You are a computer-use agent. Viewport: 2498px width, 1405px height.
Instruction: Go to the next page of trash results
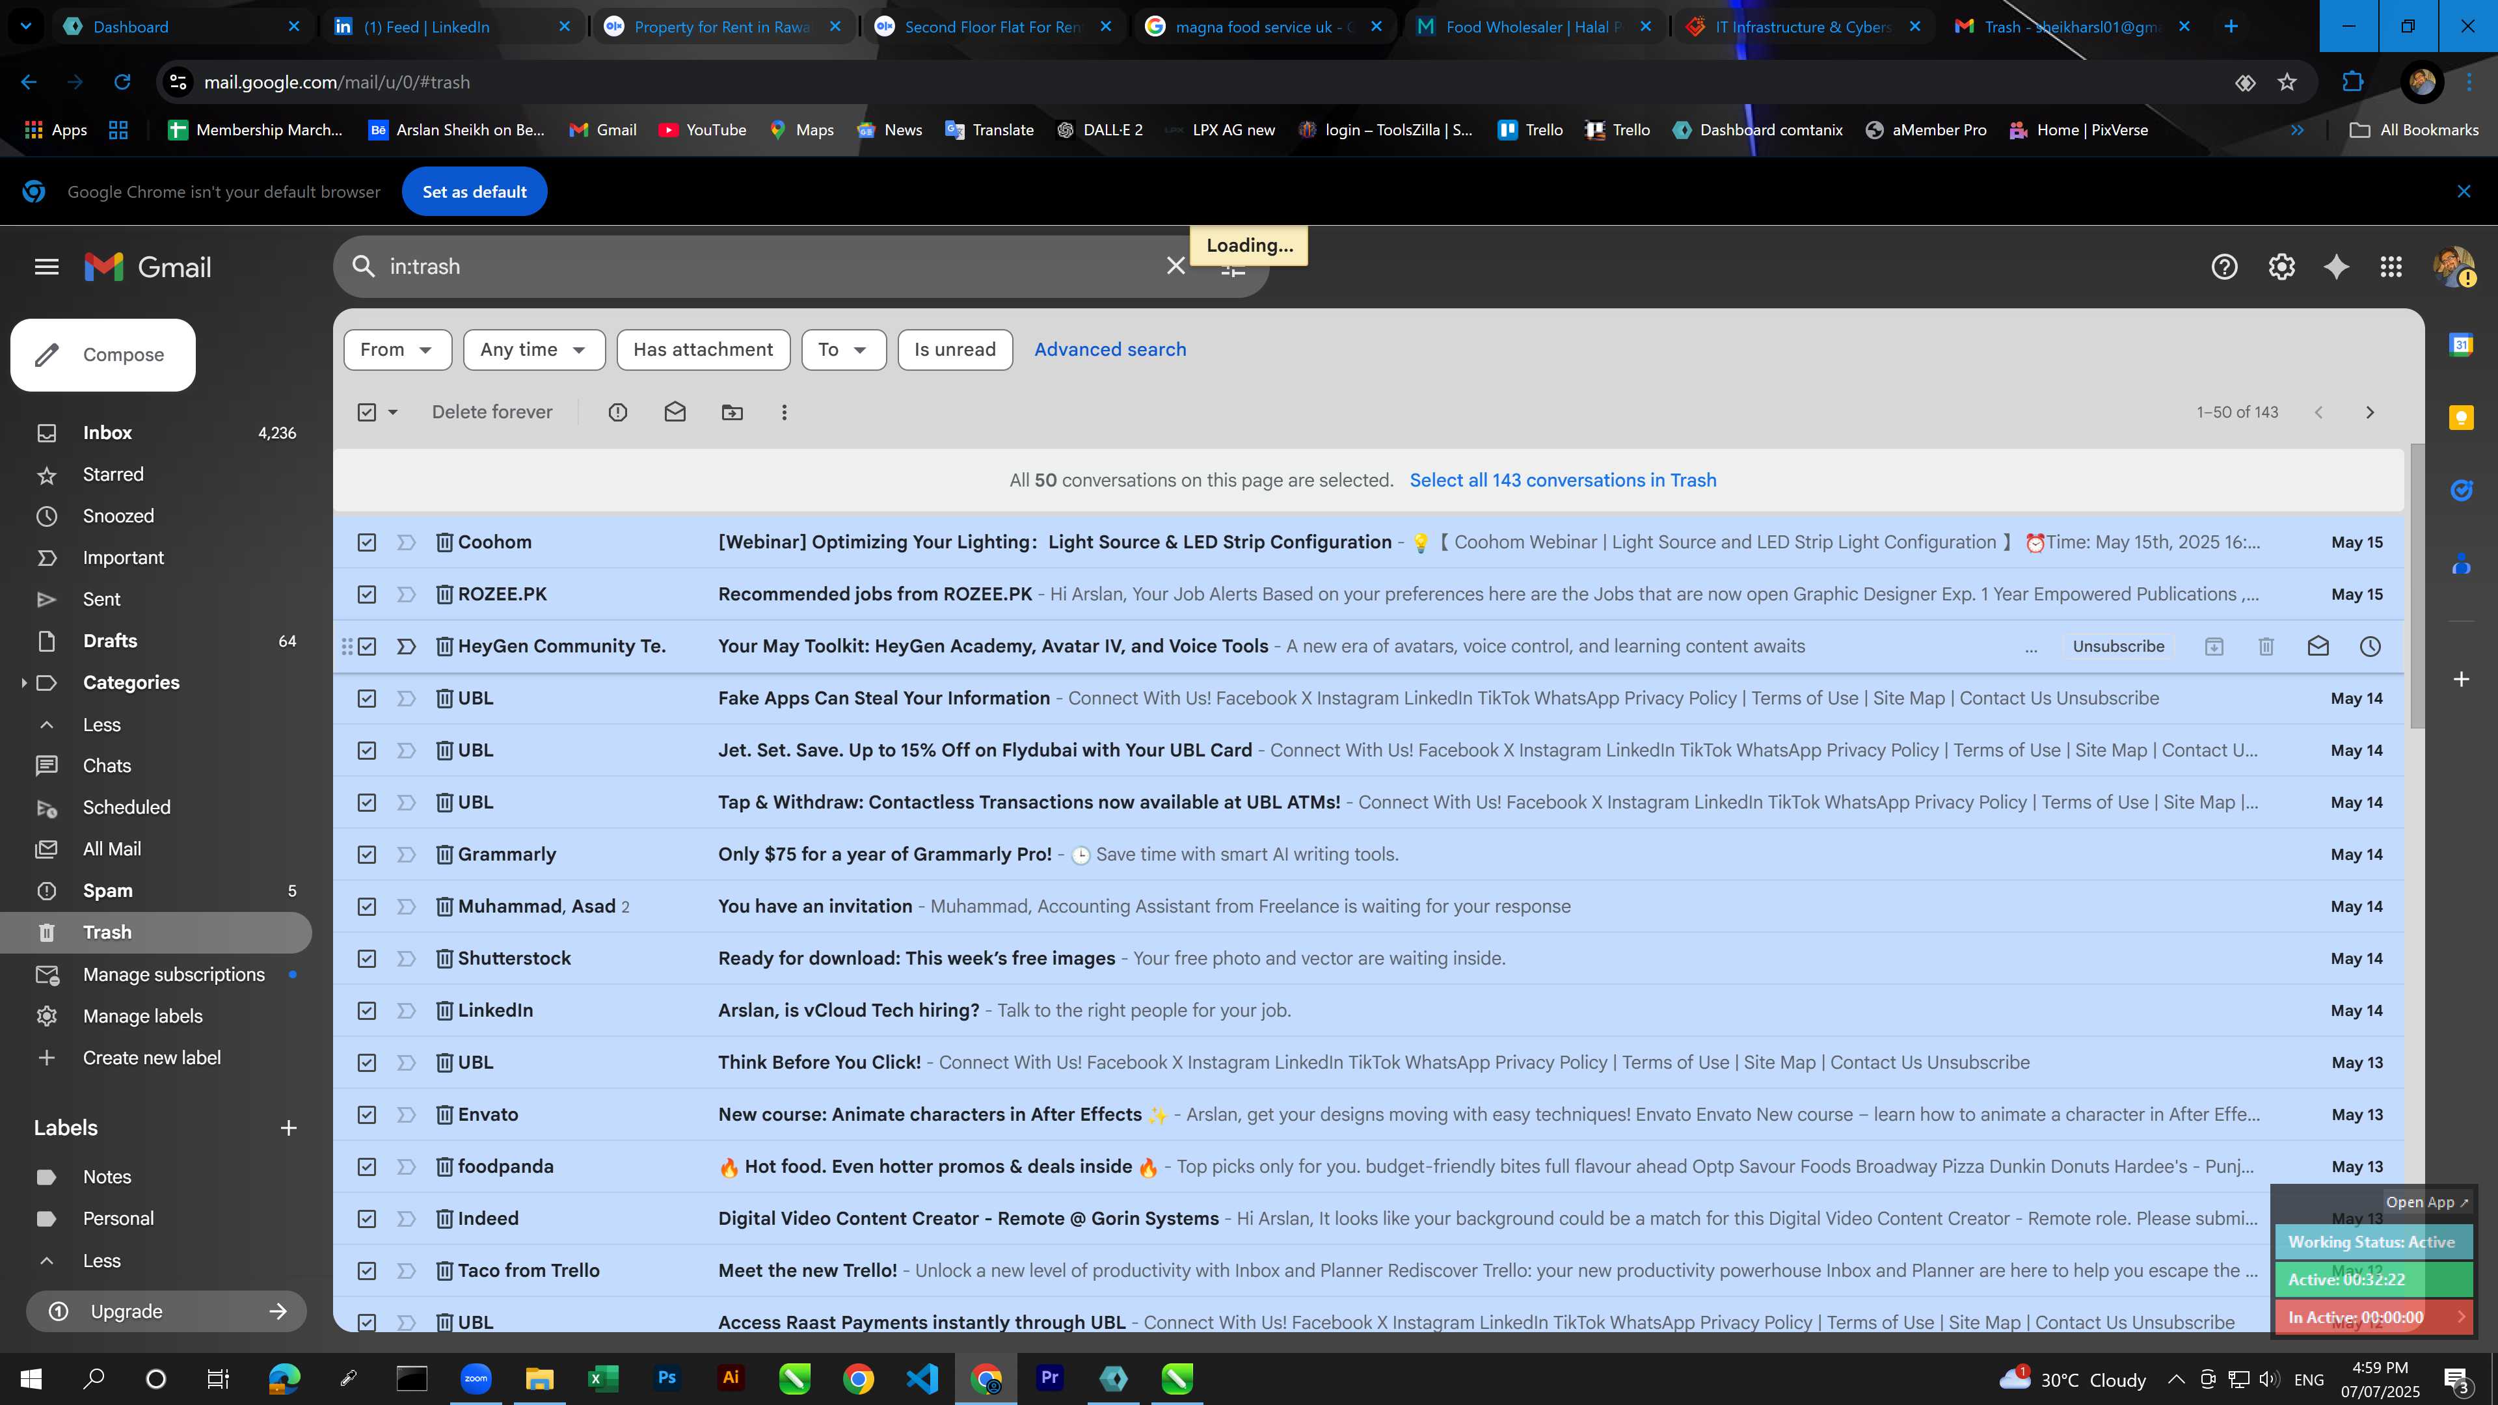coord(2370,412)
